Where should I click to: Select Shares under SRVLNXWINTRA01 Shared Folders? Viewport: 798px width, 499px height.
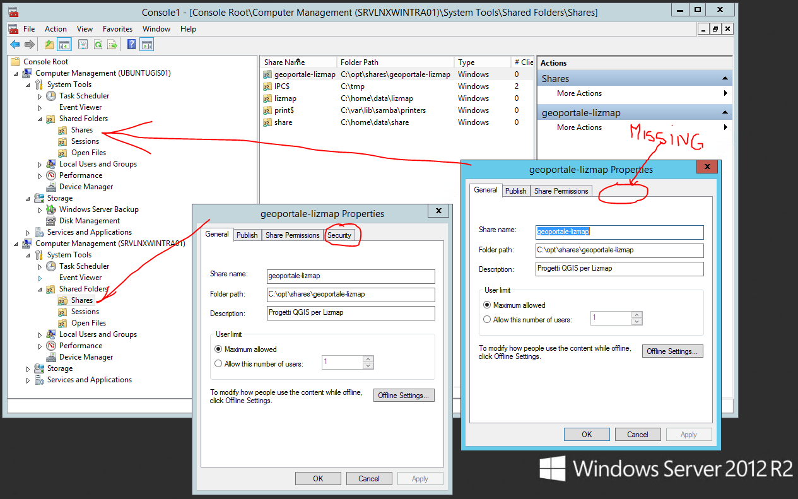click(x=82, y=300)
